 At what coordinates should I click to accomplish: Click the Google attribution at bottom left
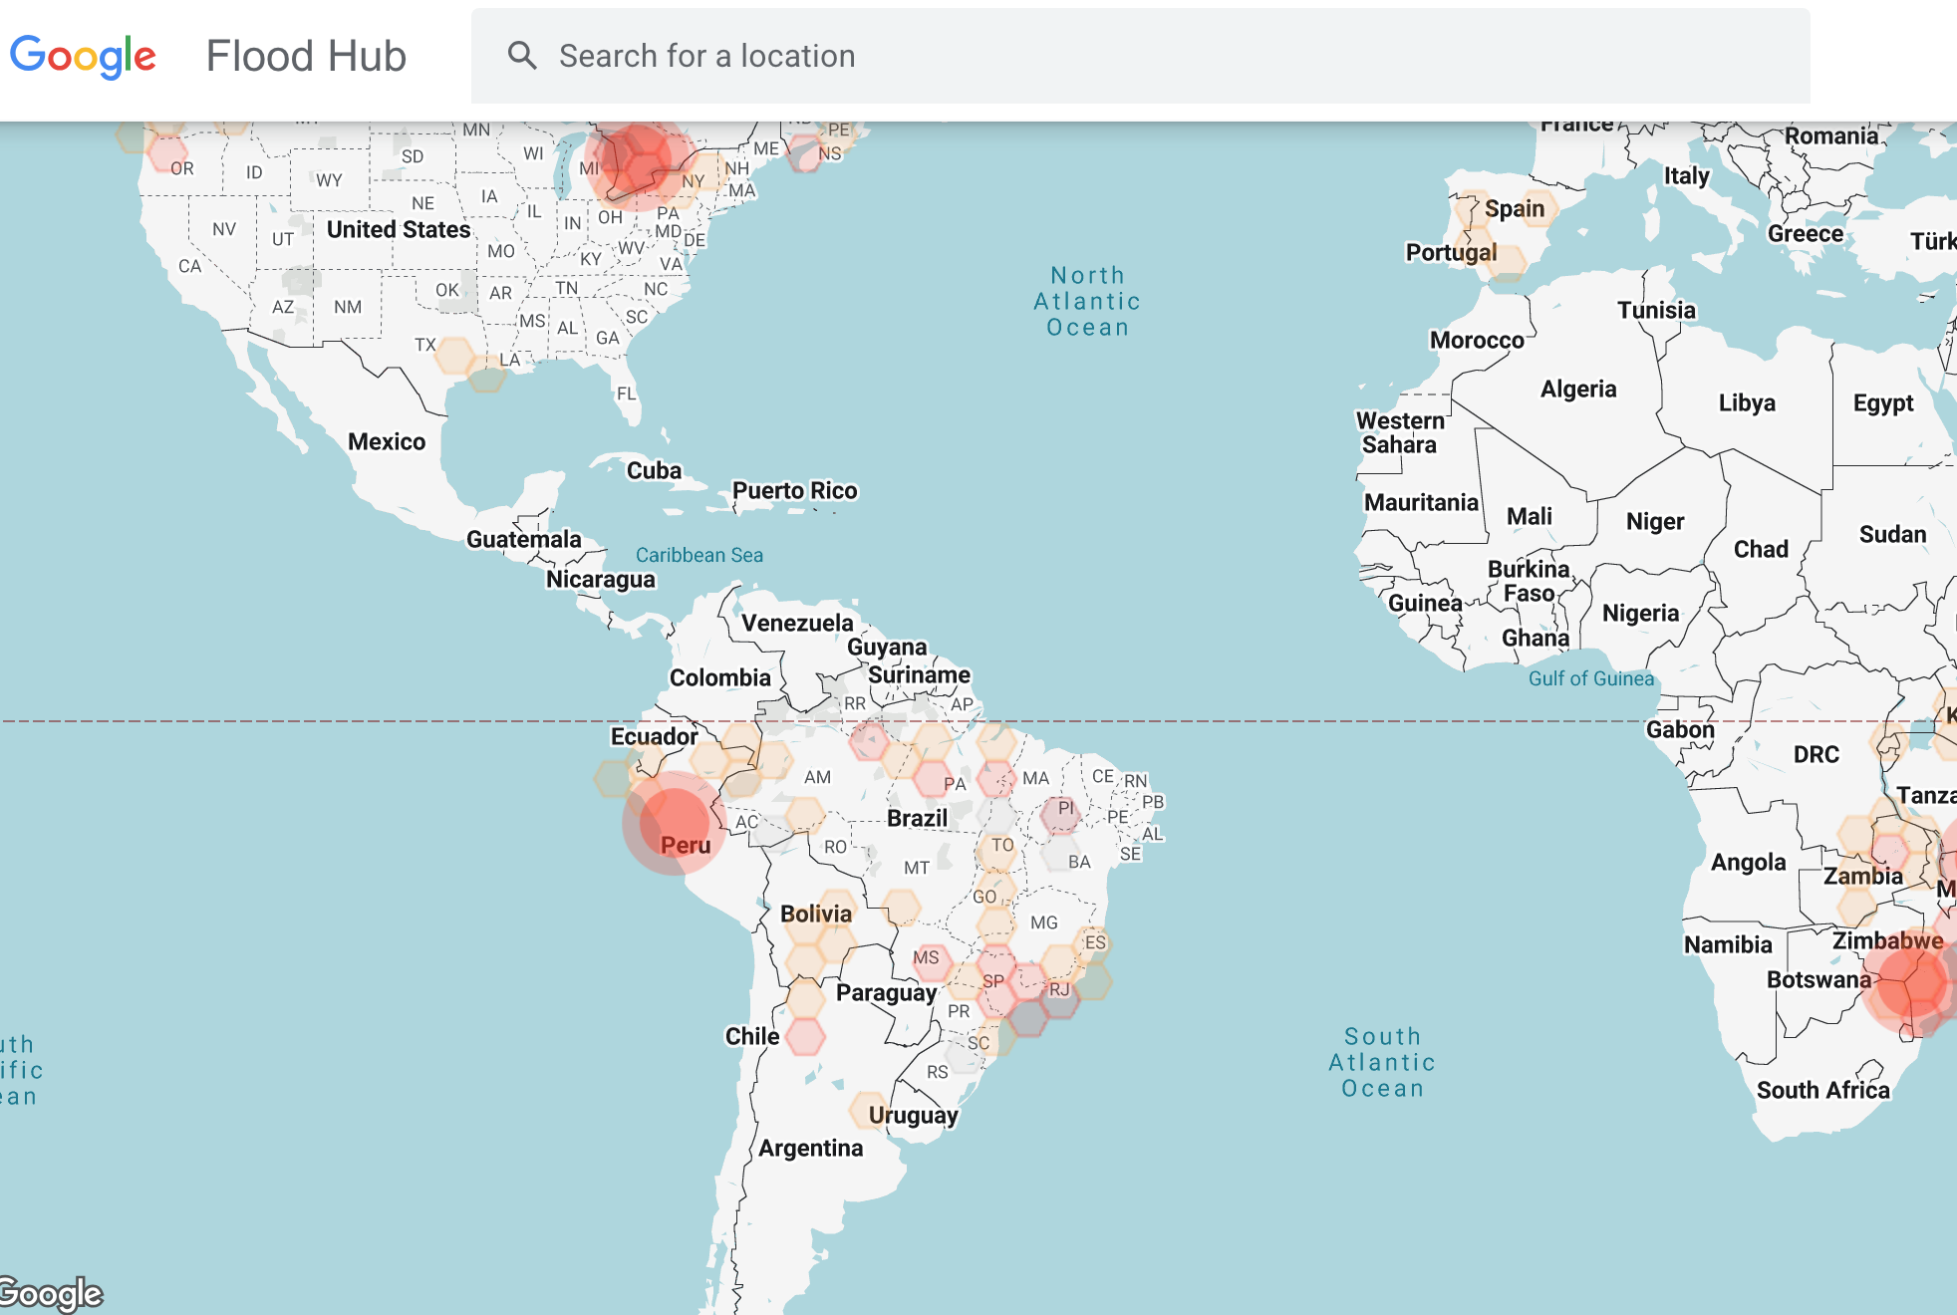(x=50, y=1293)
